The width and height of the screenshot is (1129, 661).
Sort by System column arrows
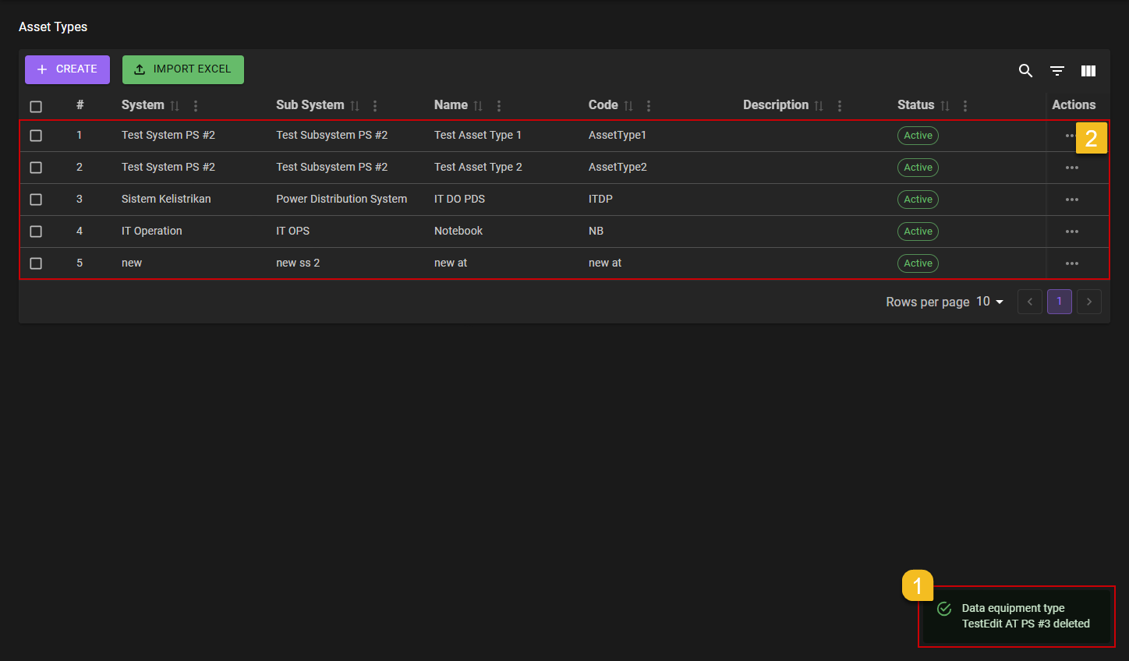coord(175,106)
